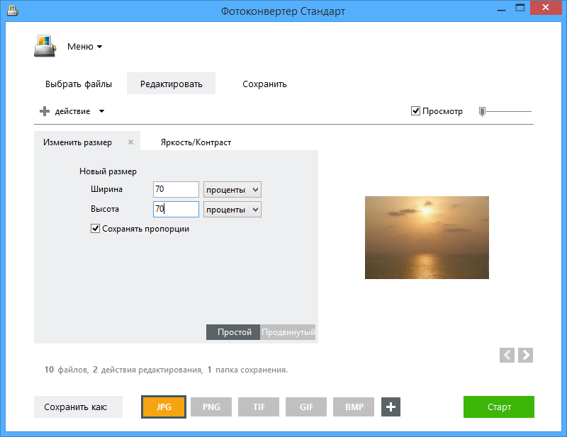Viewport: 567px width, 437px height.
Task: Select TIF output format
Action: tap(259, 407)
